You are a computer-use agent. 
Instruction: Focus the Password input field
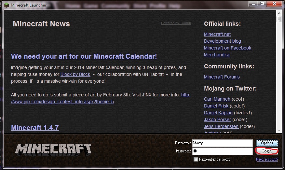tap(223, 151)
